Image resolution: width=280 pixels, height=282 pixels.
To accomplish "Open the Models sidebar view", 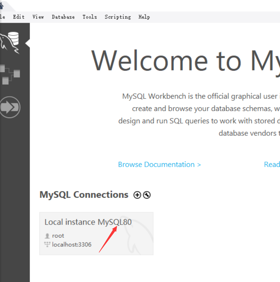I will point(10,74).
